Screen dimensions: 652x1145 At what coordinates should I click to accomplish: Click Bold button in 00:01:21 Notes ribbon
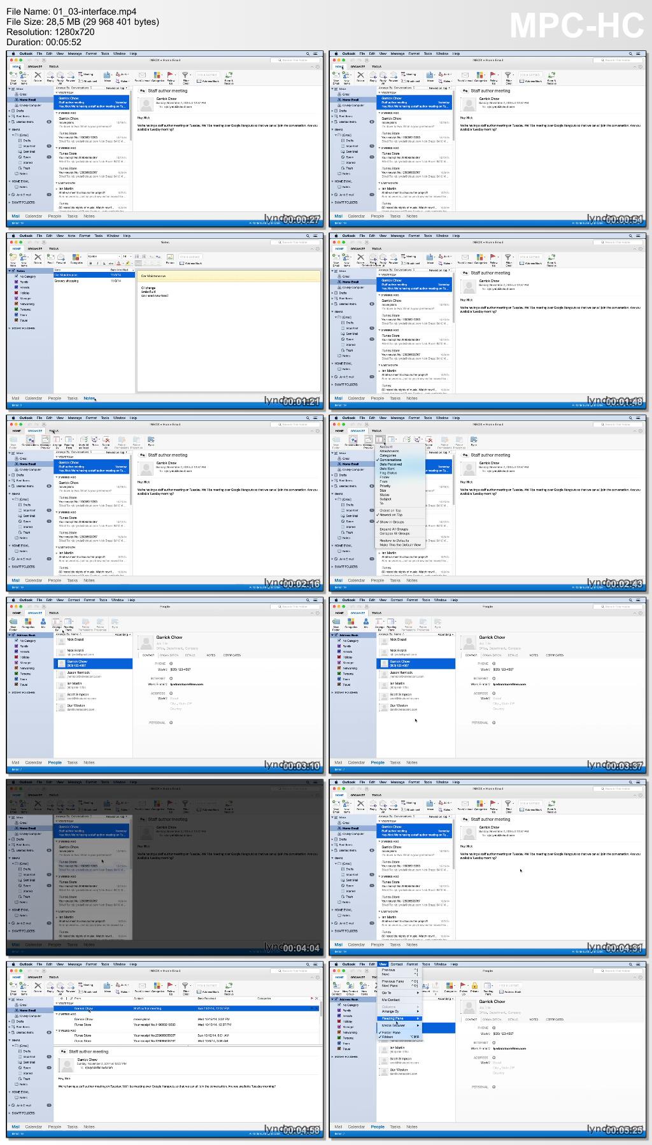coord(91,262)
